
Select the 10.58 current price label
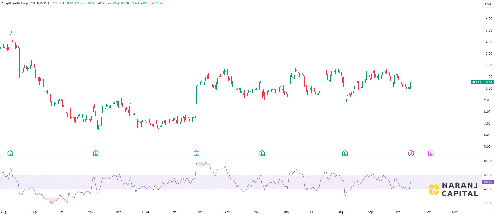coord(488,82)
